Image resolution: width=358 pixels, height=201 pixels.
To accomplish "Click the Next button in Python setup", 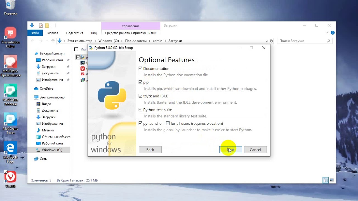I will [x=230, y=150].
